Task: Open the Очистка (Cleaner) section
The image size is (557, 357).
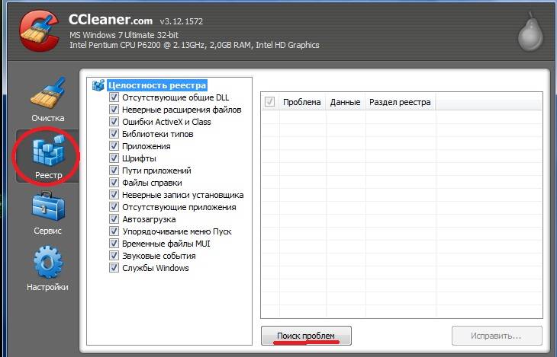Action: click(x=47, y=100)
